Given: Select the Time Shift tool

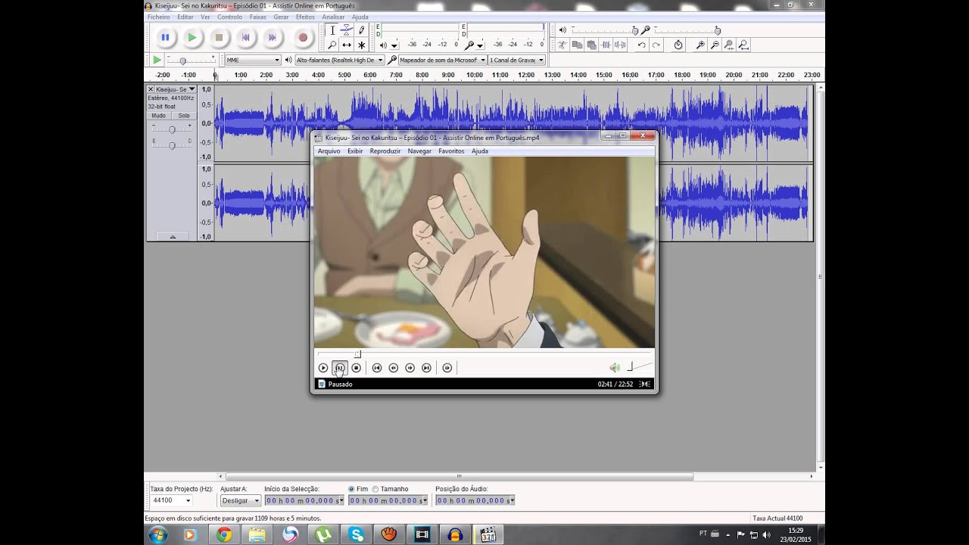Looking at the screenshot, I should click(x=346, y=45).
